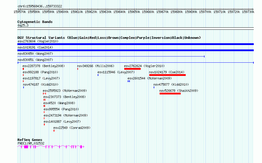The height and width of the screenshot is (163, 262).
Task: Select red loss marker of esv2595923
Action: tap(44, 94)
